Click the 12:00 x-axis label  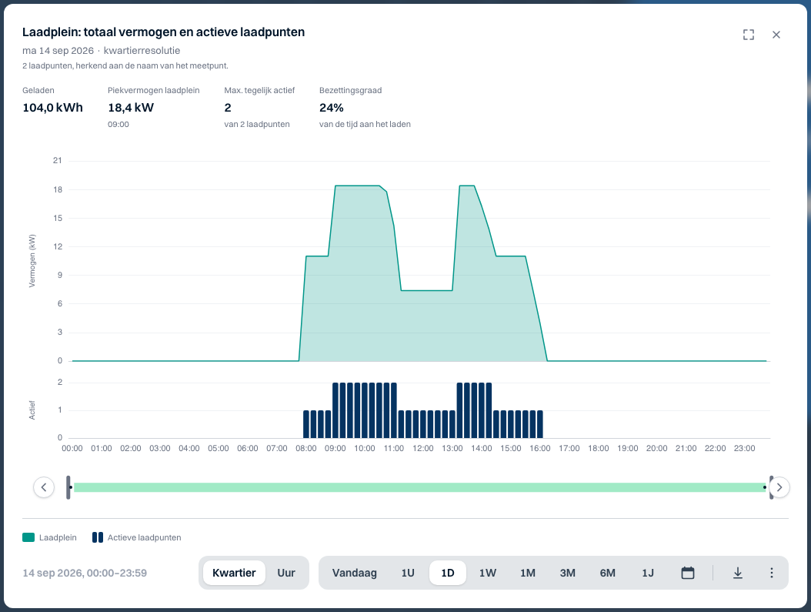pos(423,449)
